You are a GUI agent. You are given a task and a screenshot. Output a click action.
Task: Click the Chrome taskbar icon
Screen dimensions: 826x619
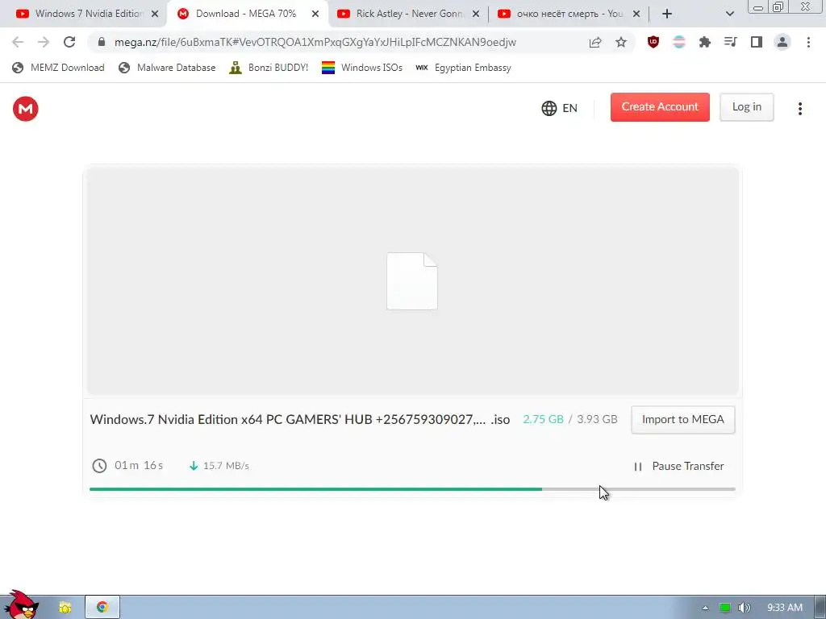(x=102, y=608)
